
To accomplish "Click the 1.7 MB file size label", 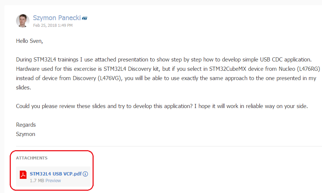I will pos(37,181).
